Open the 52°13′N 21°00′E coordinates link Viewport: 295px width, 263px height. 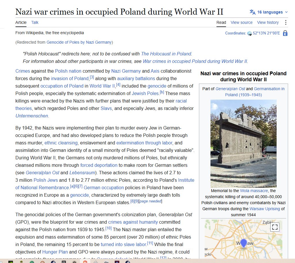point(266,33)
